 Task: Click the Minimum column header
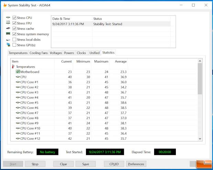click(x=82, y=61)
